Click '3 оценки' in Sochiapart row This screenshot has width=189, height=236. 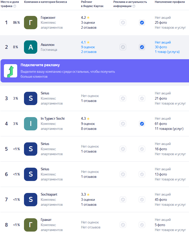pos(88,199)
